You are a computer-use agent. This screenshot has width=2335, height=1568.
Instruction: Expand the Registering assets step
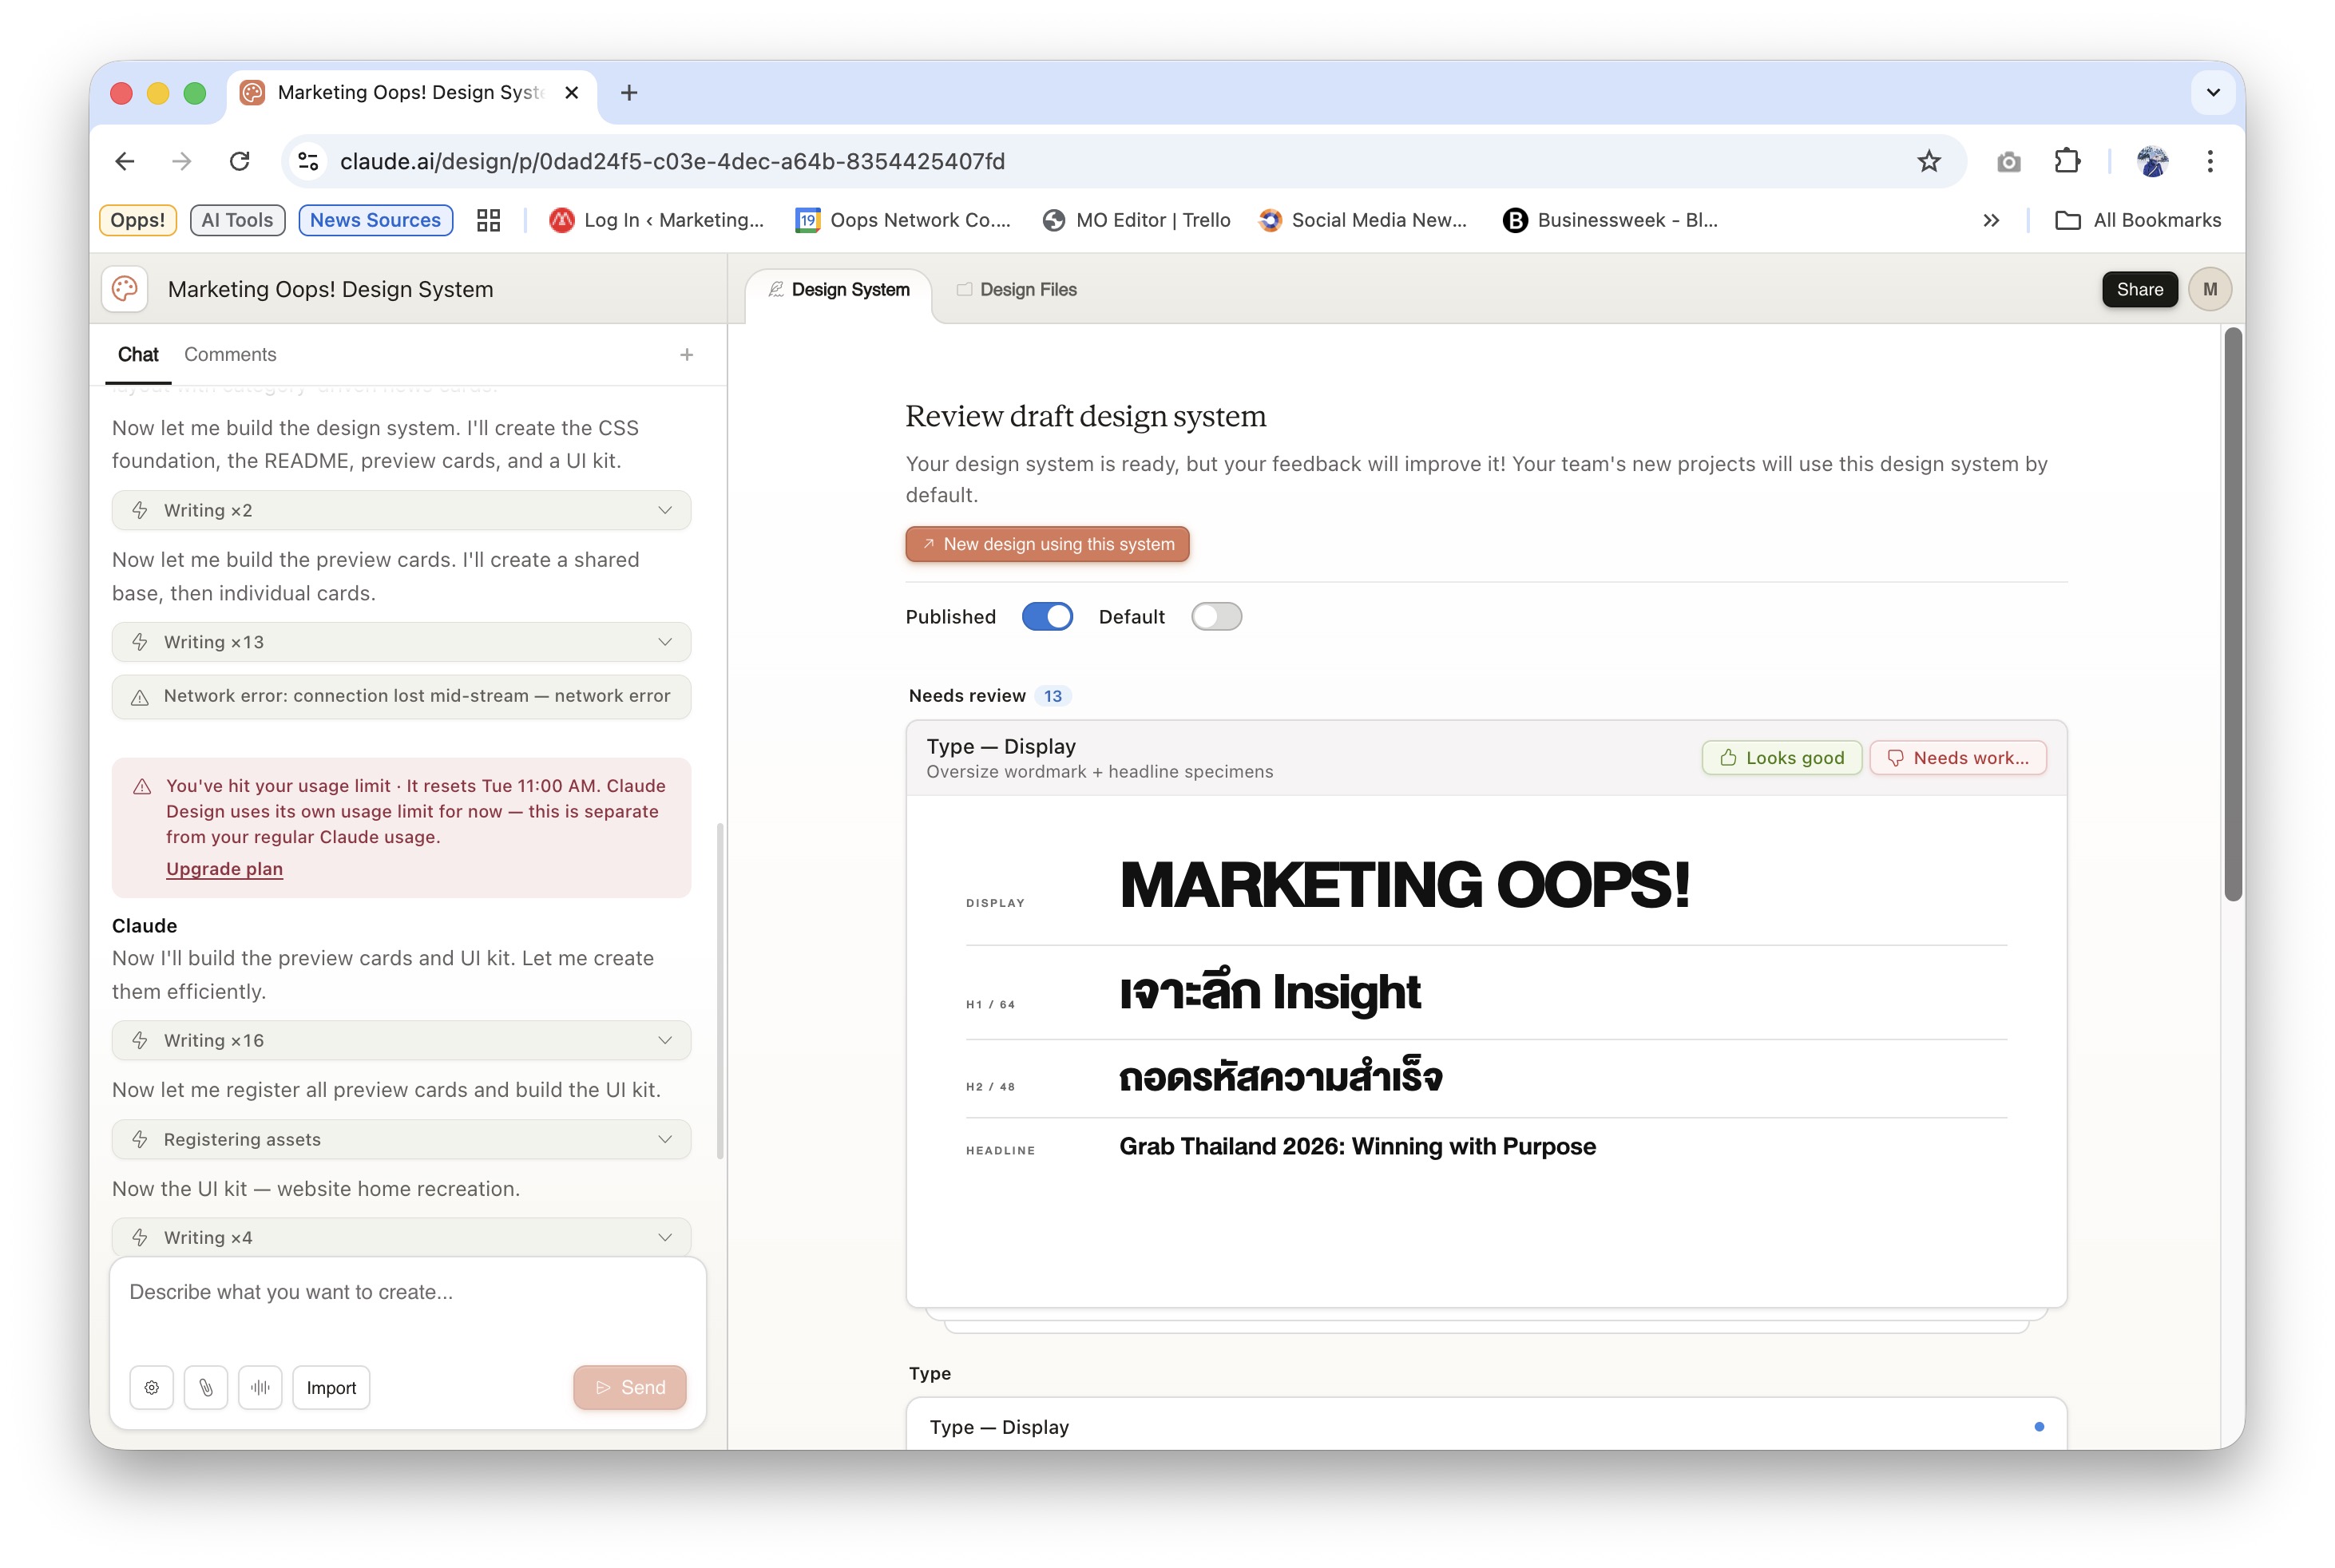coord(401,1139)
